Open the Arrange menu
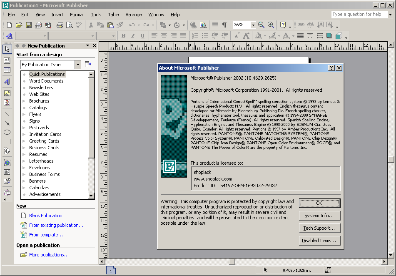This screenshot has width=396, height=276. (x=134, y=15)
